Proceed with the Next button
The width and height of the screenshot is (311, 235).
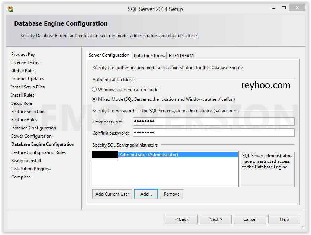click(216, 219)
